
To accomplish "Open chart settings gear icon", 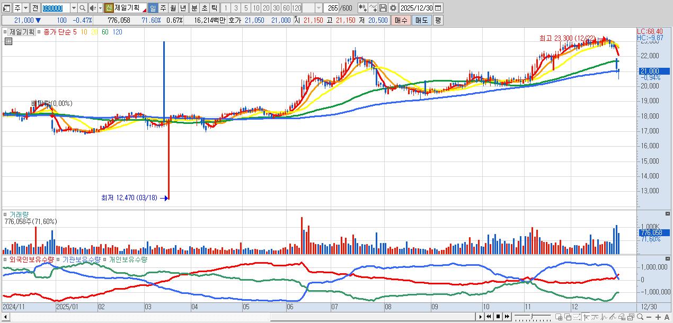I will pos(393,8).
